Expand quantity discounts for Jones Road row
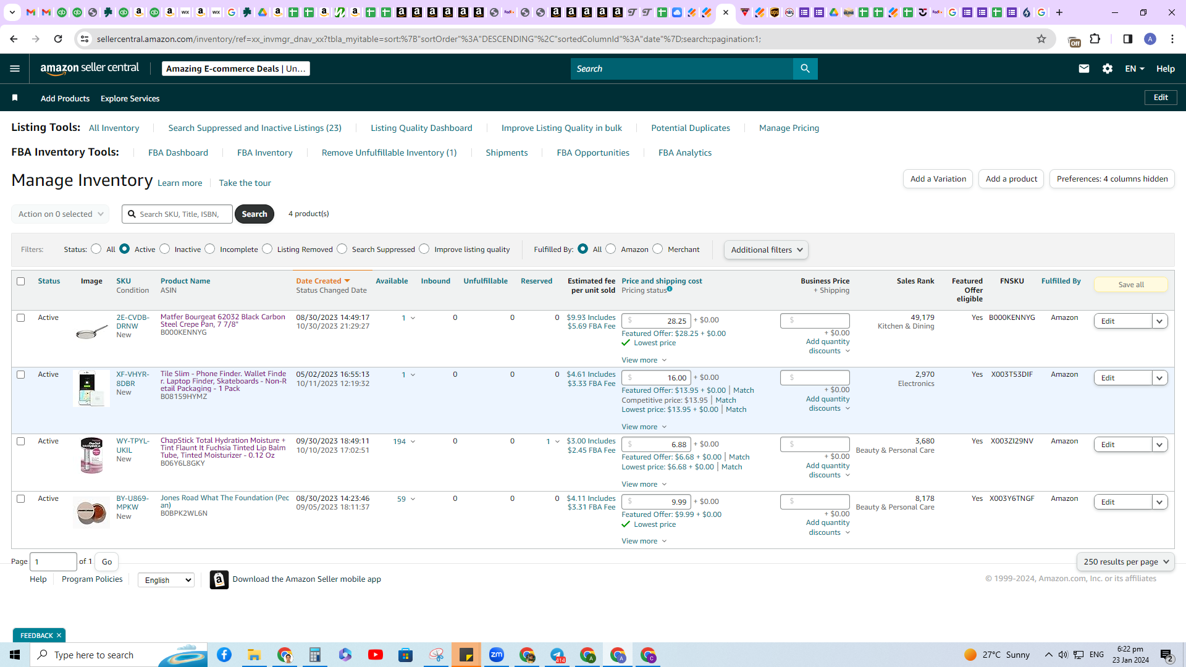The width and height of the screenshot is (1186, 667). tap(828, 527)
